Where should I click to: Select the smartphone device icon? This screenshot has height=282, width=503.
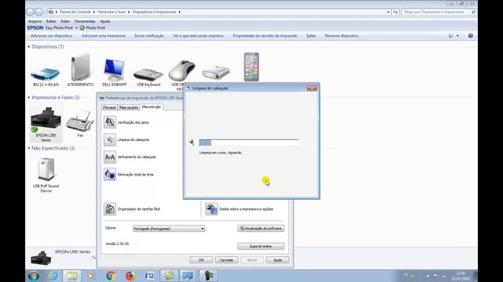tap(251, 67)
